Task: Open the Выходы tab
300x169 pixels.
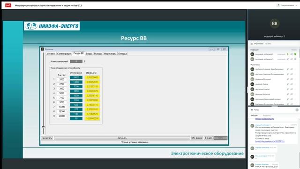Action: coord(98,54)
